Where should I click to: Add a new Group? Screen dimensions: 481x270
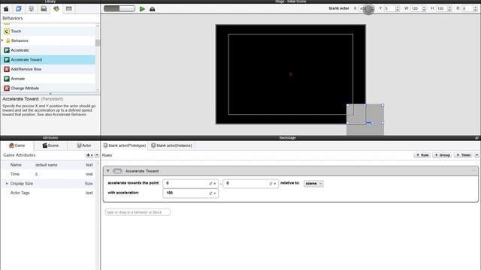442,155
